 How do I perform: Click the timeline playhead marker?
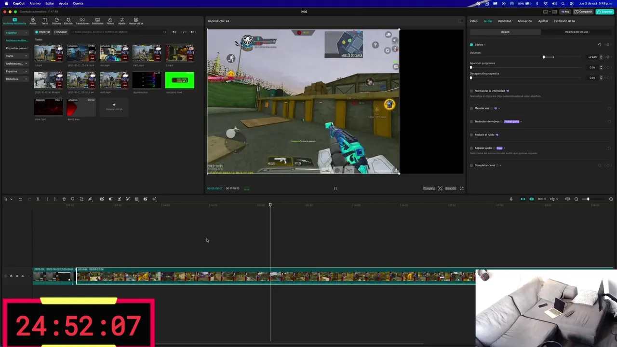point(270,205)
